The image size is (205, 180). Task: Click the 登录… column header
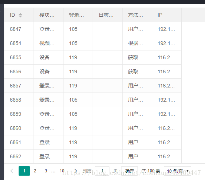[78, 15]
